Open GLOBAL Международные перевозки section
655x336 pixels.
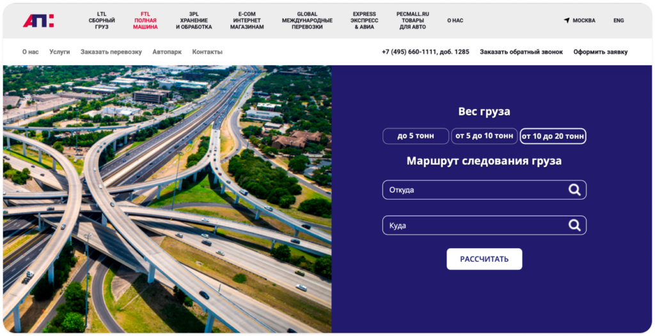[x=307, y=20]
